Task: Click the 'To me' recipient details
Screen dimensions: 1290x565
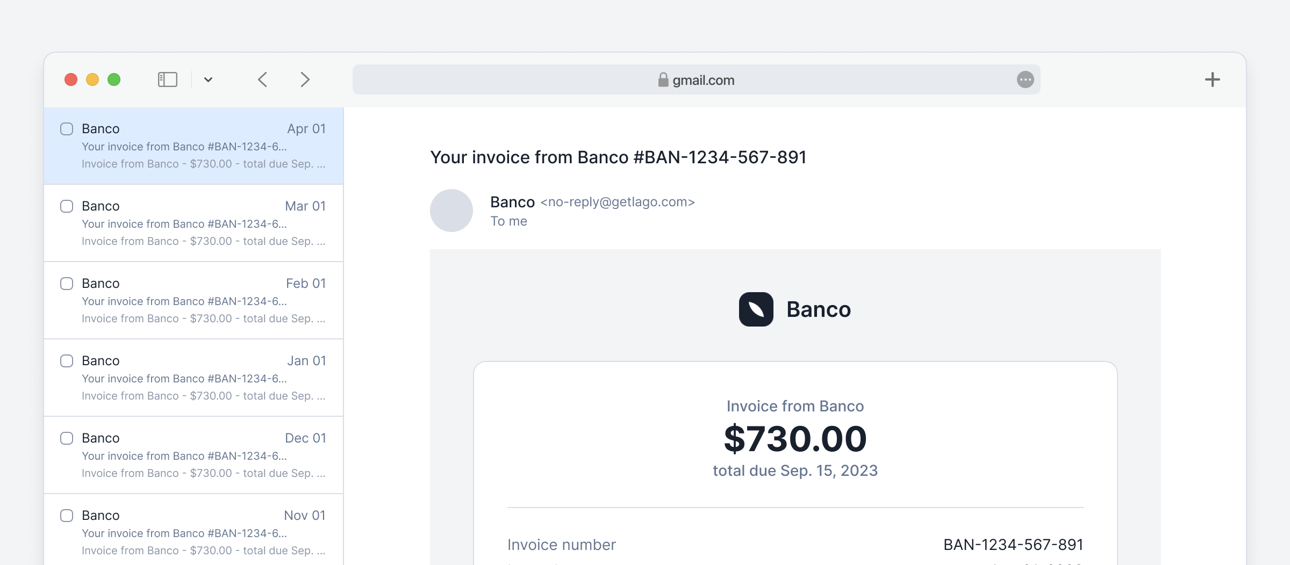Action: (x=508, y=221)
